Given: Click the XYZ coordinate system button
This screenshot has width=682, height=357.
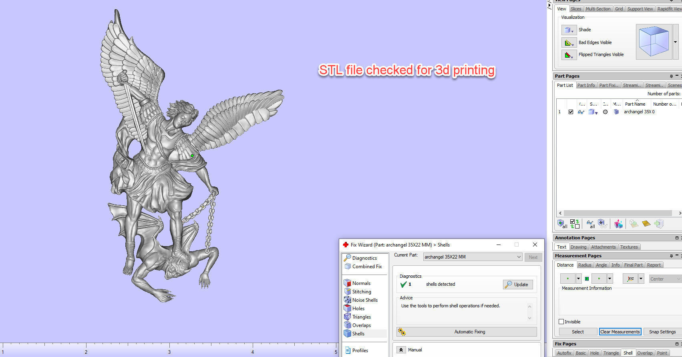Looking at the screenshot, I should 630,279.
